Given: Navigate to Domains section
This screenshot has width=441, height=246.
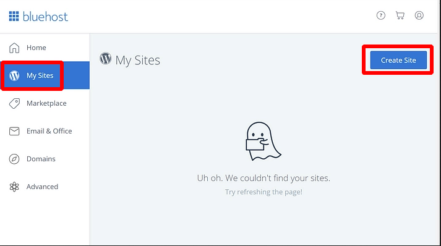Looking at the screenshot, I should (41, 159).
